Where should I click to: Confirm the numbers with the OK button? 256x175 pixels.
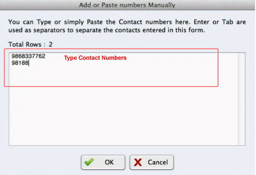pyautogui.click(x=103, y=162)
